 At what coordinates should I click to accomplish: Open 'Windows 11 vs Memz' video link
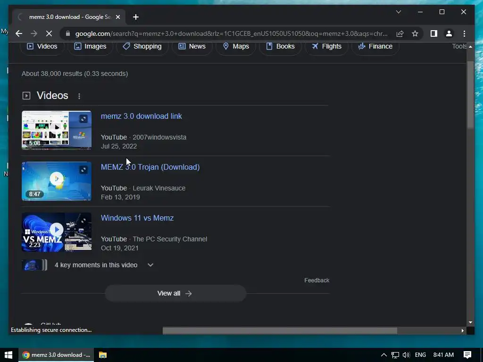(x=137, y=218)
